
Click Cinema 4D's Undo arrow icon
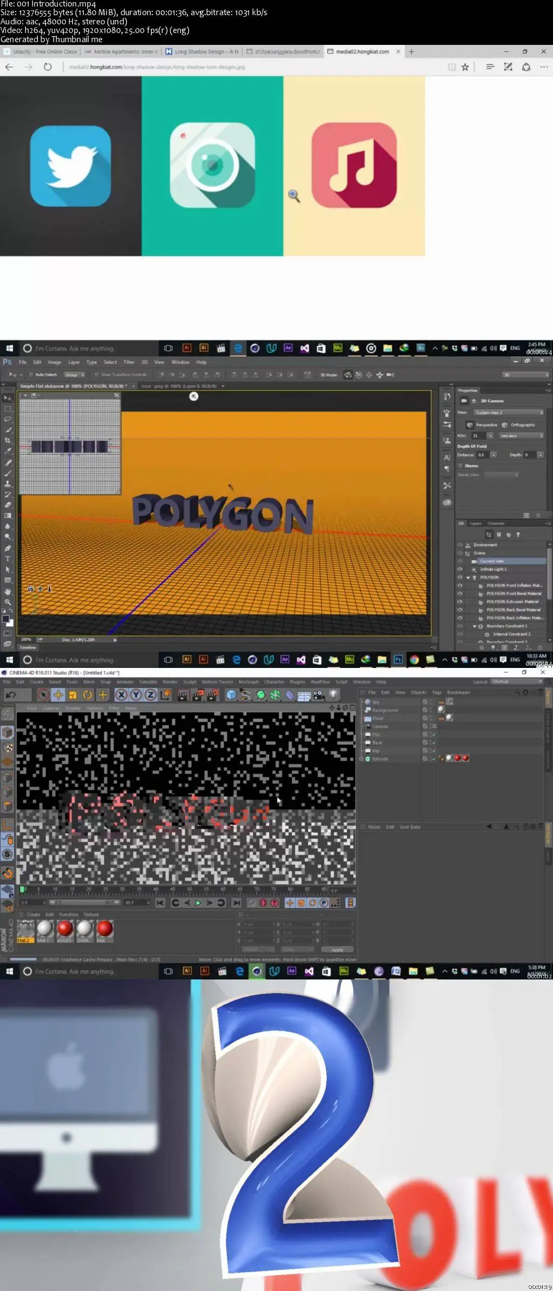pyautogui.click(x=10, y=695)
